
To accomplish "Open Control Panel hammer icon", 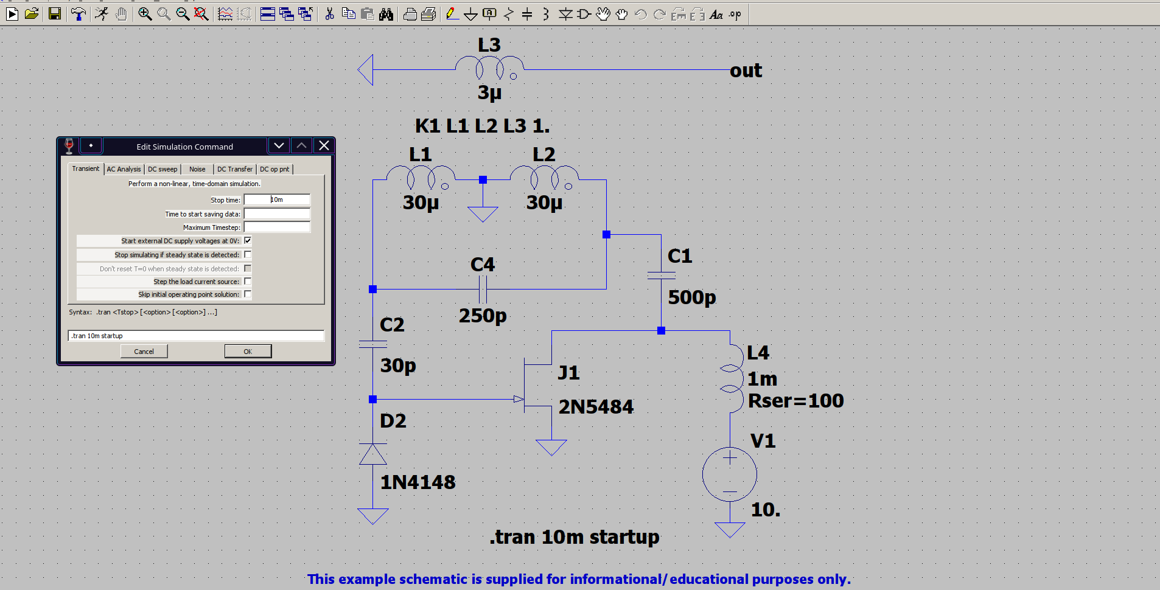I will click(78, 14).
